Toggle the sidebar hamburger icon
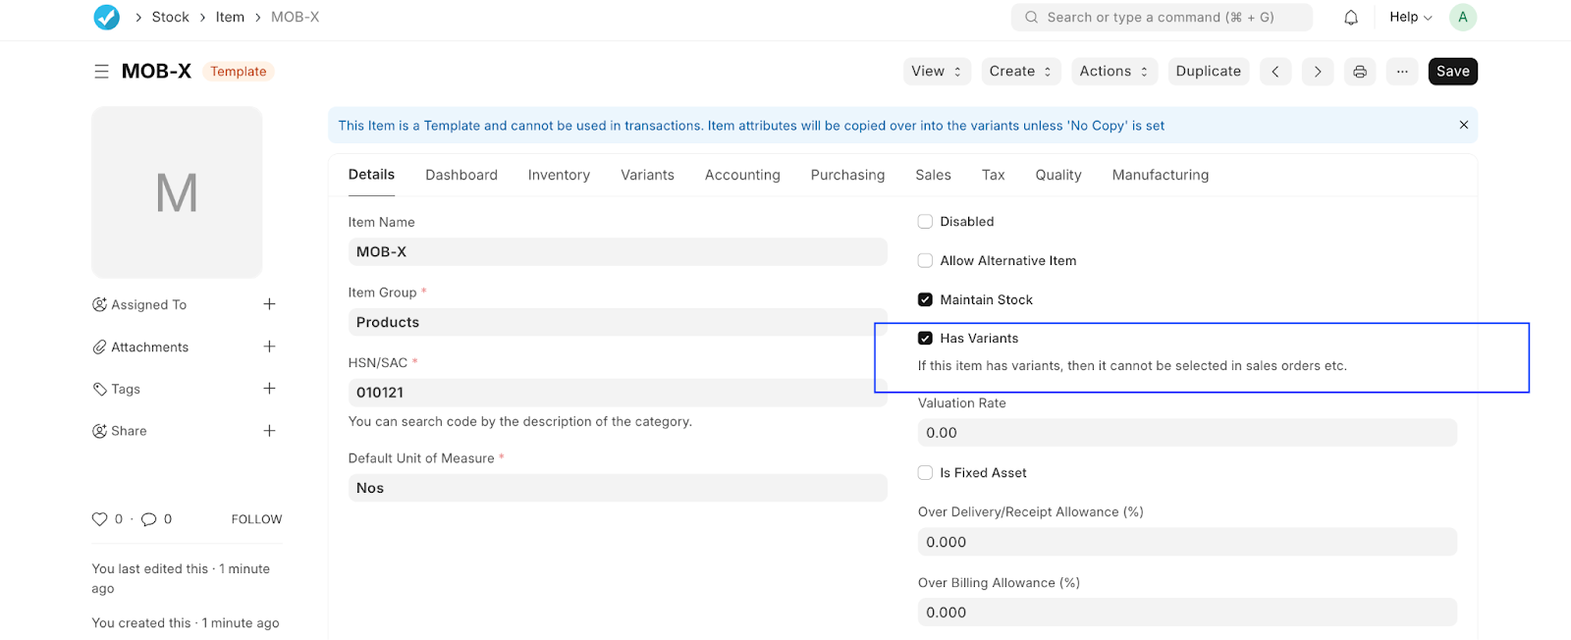1571x640 pixels. (x=101, y=72)
